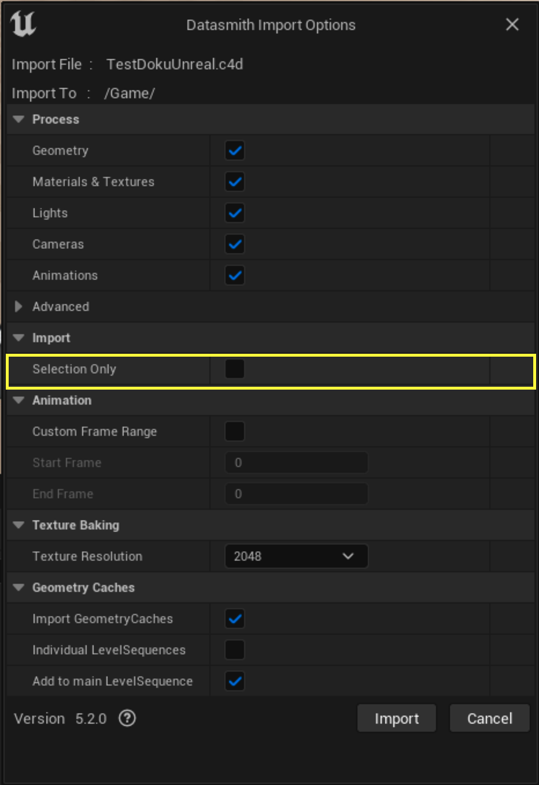Uncheck Import GeometryCaches
539x785 pixels.
(234, 619)
